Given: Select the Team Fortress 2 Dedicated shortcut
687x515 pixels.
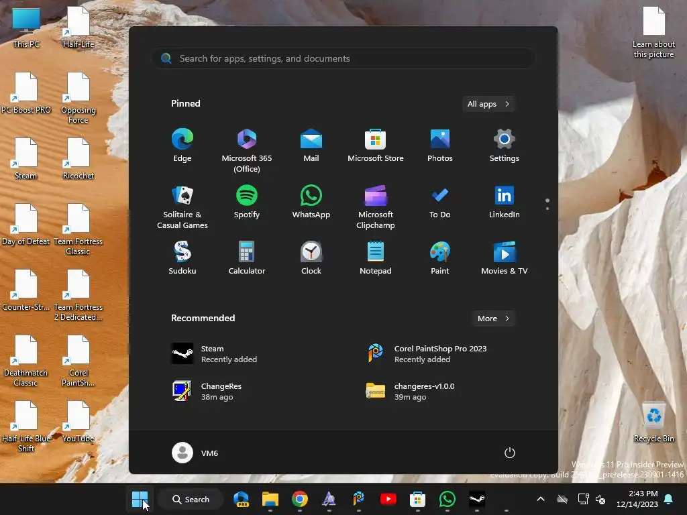Looking at the screenshot, I should 78,295.
